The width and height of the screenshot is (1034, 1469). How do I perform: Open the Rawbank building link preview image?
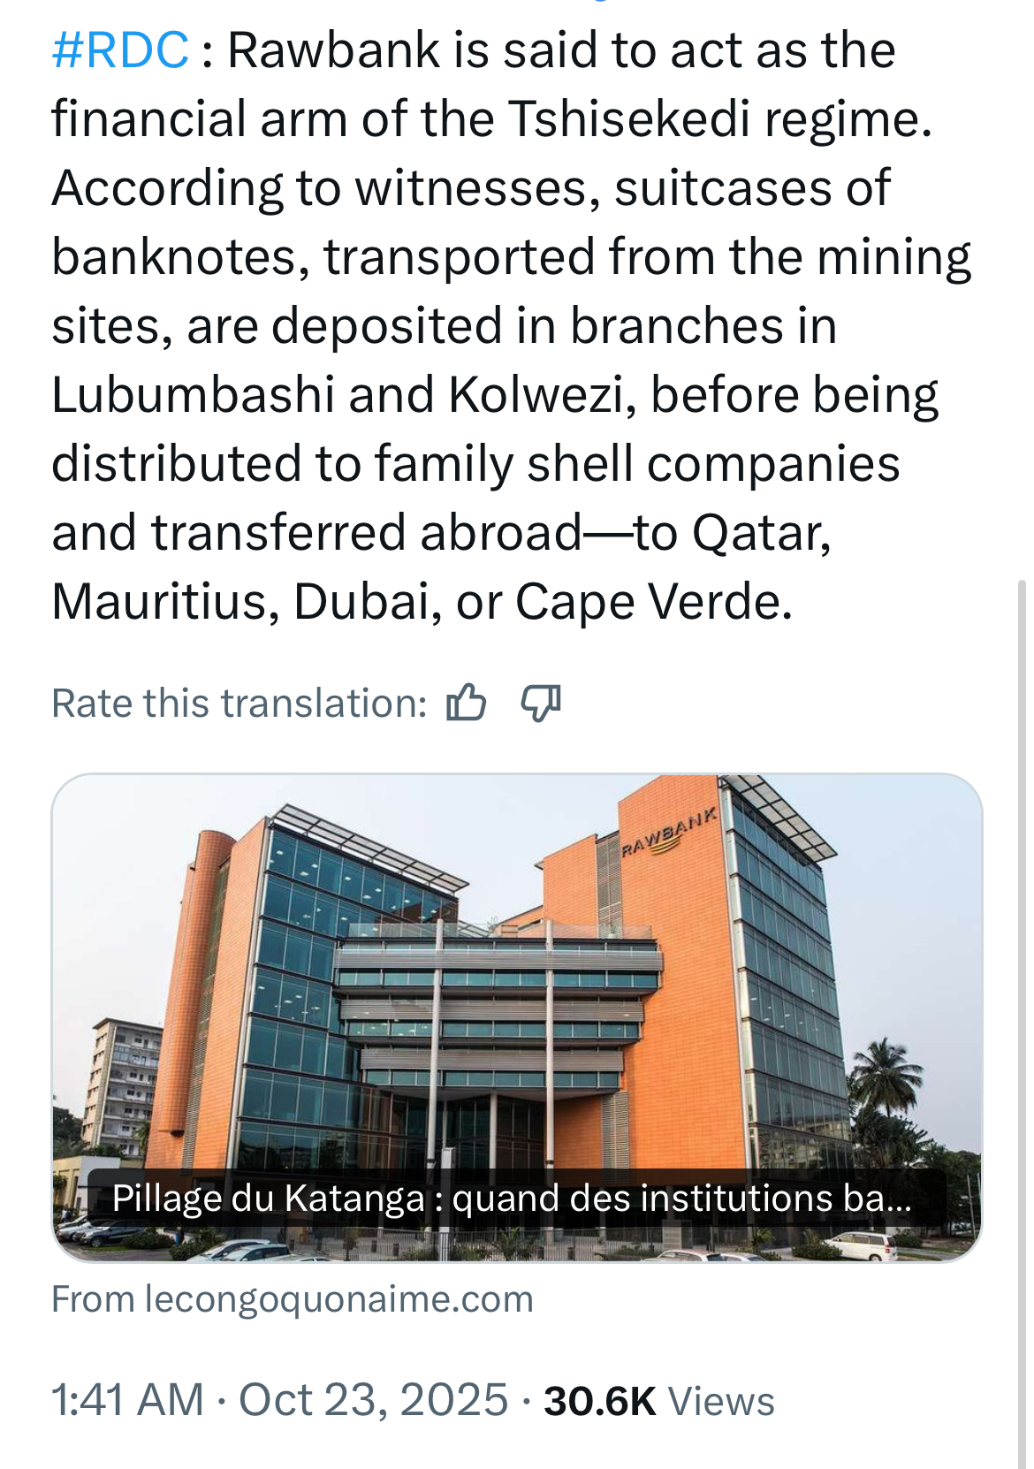tap(517, 972)
